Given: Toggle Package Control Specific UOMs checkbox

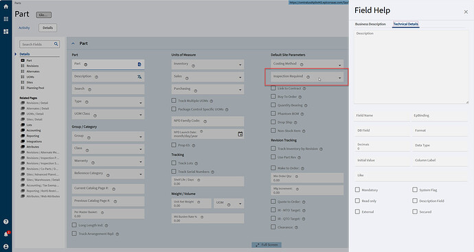Looking at the screenshot, I should (x=174, y=108).
